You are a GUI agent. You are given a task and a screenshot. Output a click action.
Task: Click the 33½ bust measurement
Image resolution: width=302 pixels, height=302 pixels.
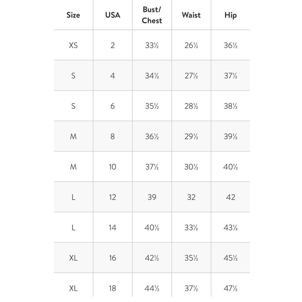point(152,46)
